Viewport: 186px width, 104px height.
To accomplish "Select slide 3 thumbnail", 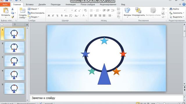I will click(15, 61).
